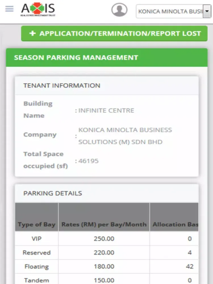This screenshot has height=284, width=213.
Task: Click the Axis REIT logo
Action: click(x=38, y=9)
